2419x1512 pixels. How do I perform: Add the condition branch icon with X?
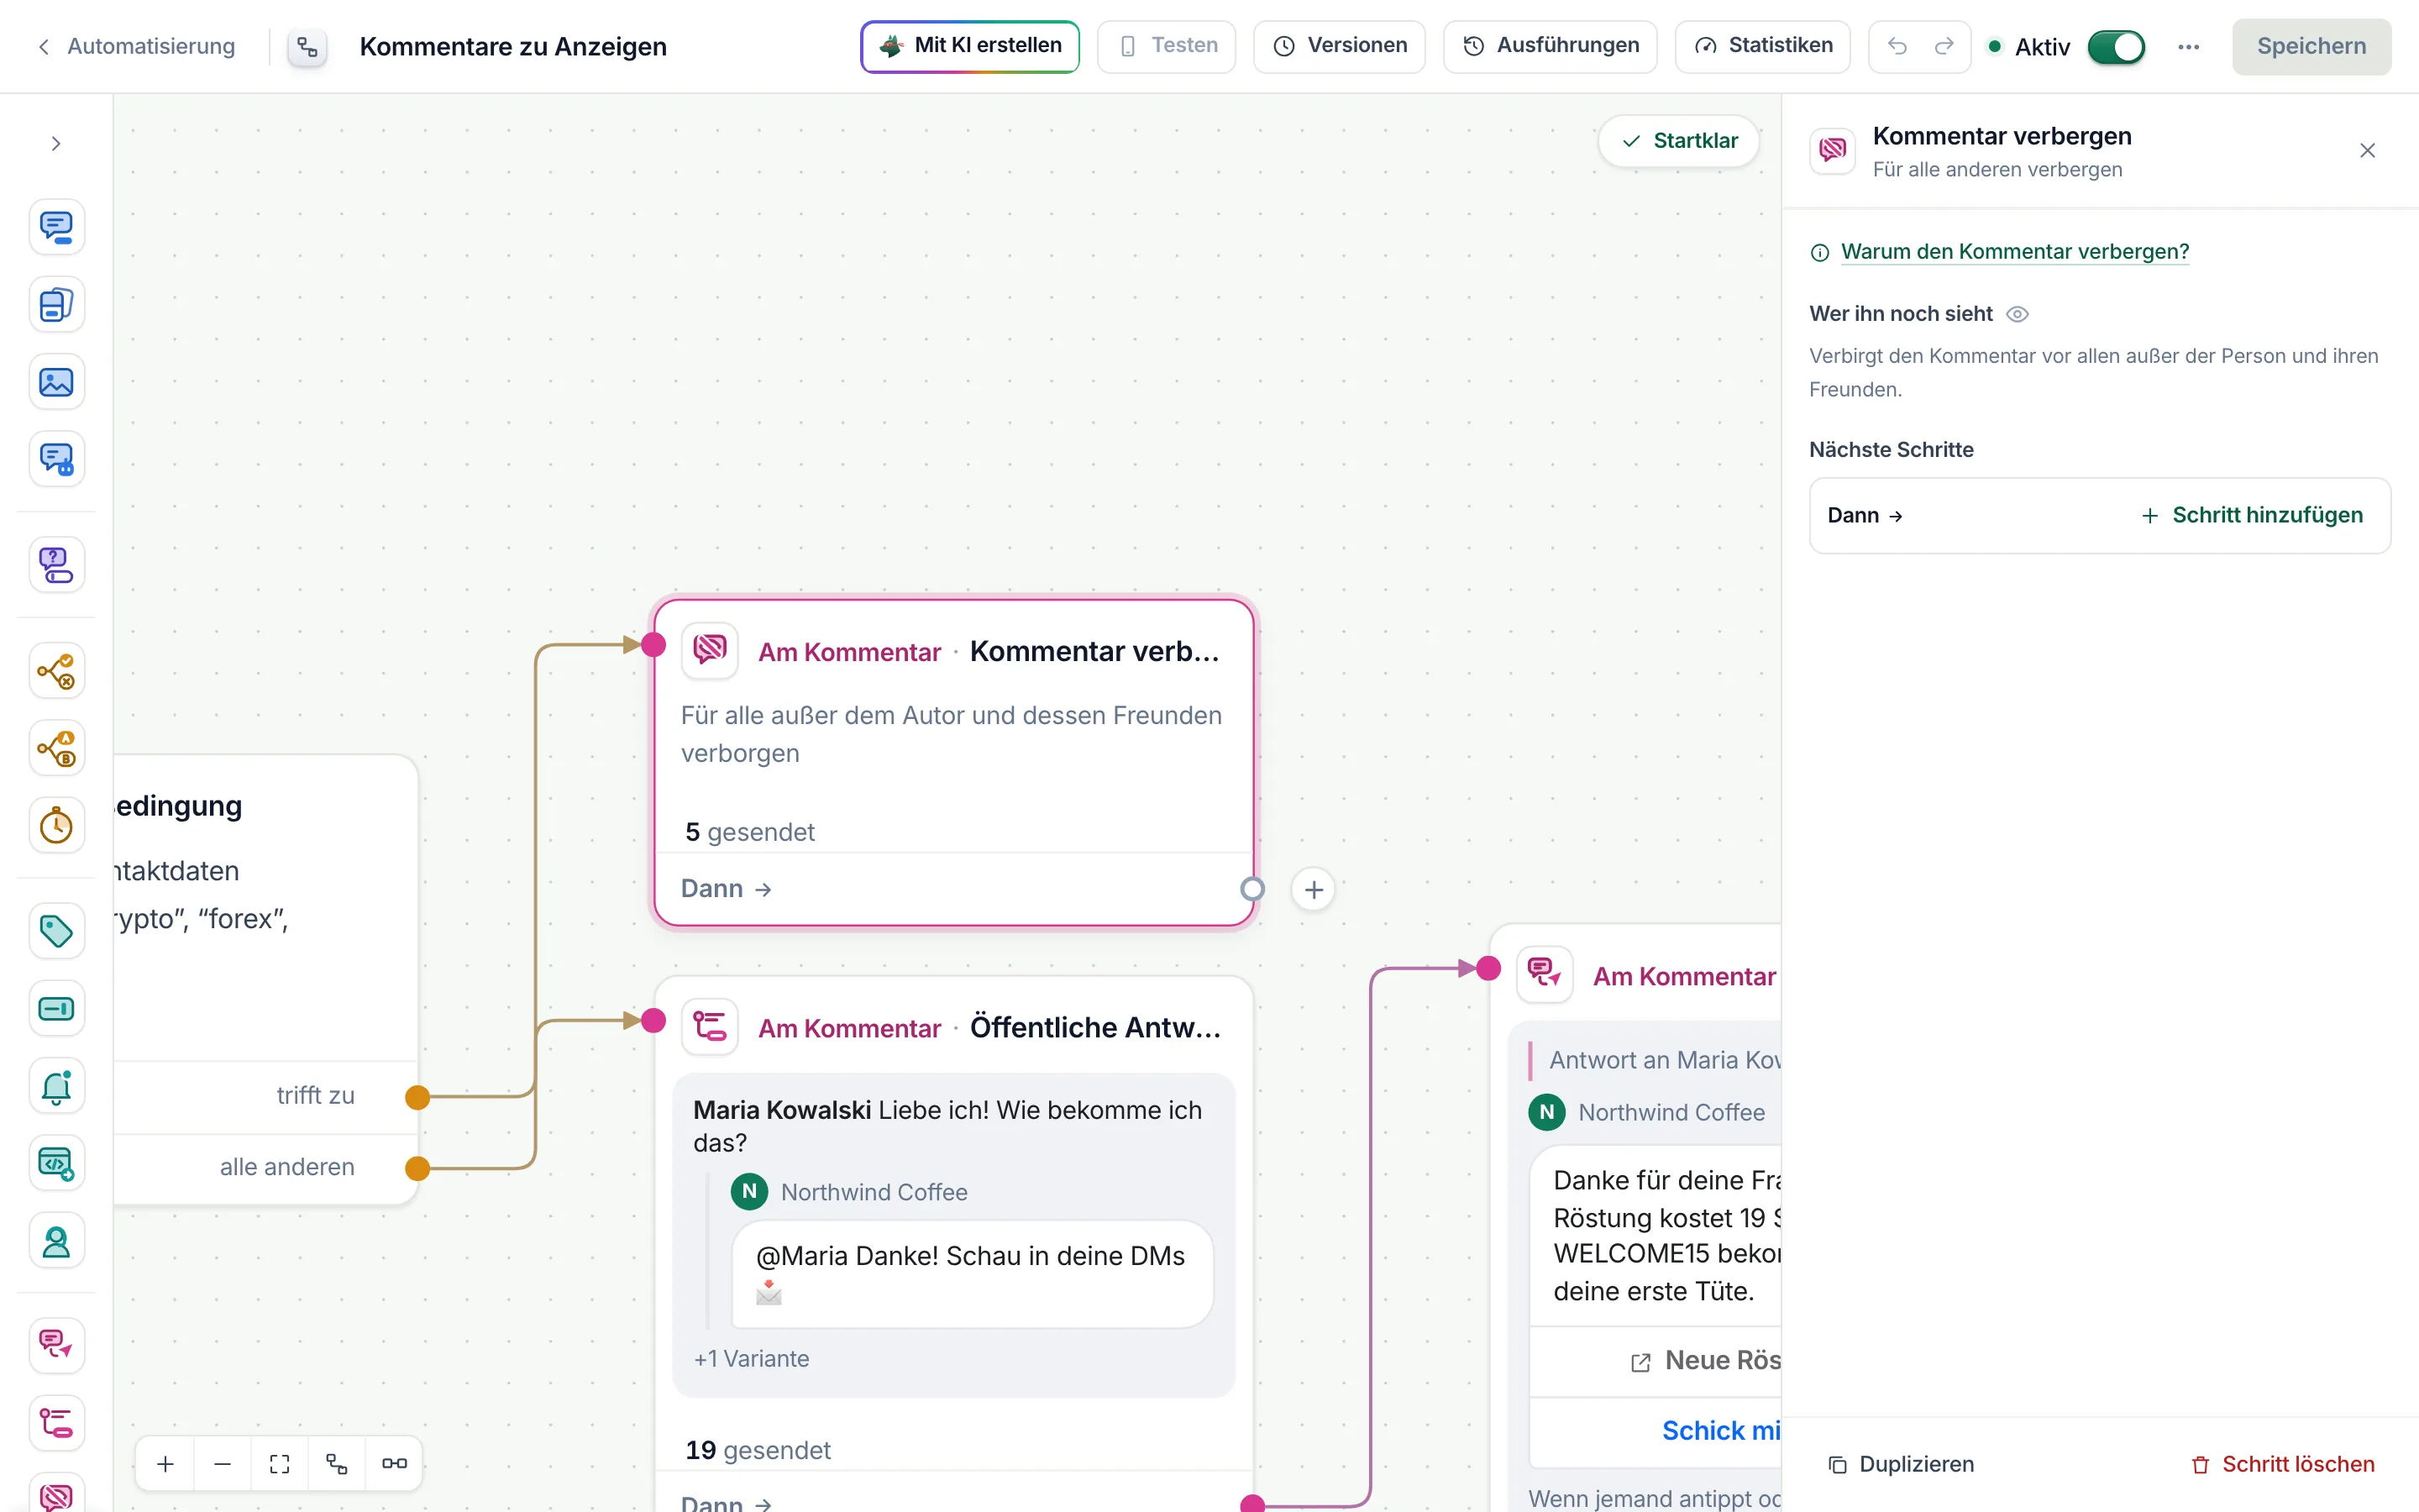pos(56,671)
